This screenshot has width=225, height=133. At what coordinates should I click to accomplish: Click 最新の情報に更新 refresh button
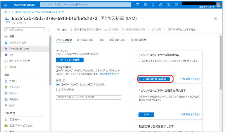point(133,30)
